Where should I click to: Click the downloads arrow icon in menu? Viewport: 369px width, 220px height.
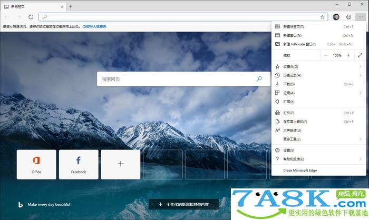pos(277,84)
